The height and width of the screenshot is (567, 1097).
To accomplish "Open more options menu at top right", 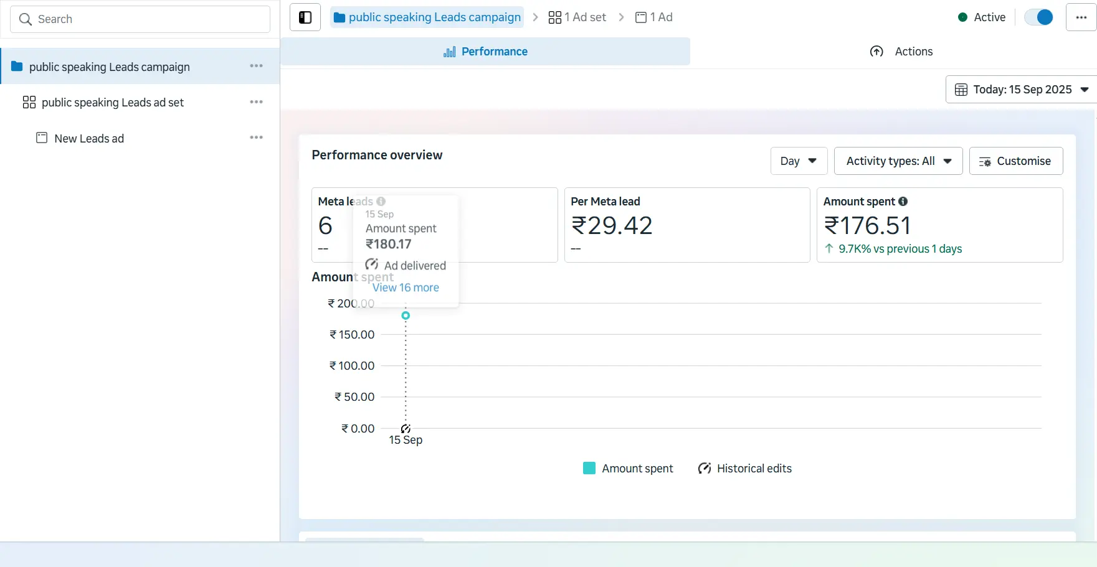I will [x=1081, y=17].
